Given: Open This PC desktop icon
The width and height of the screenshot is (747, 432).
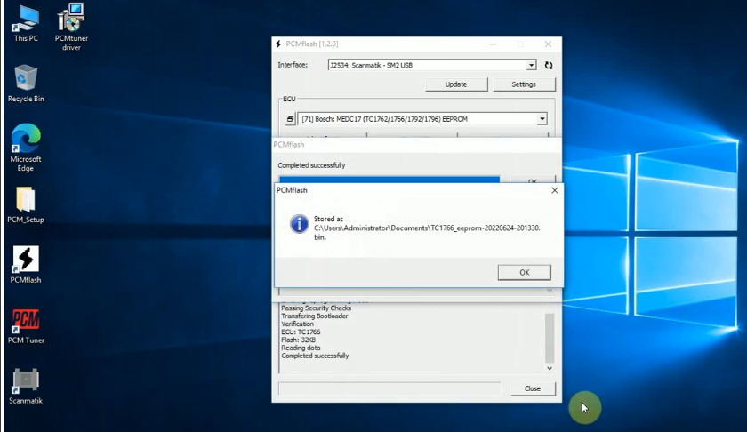Looking at the screenshot, I should [26, 25].
